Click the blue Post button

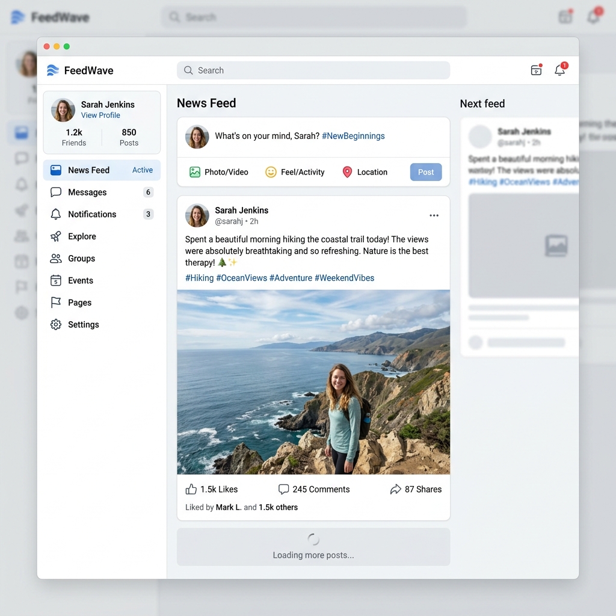coord(426,172)
